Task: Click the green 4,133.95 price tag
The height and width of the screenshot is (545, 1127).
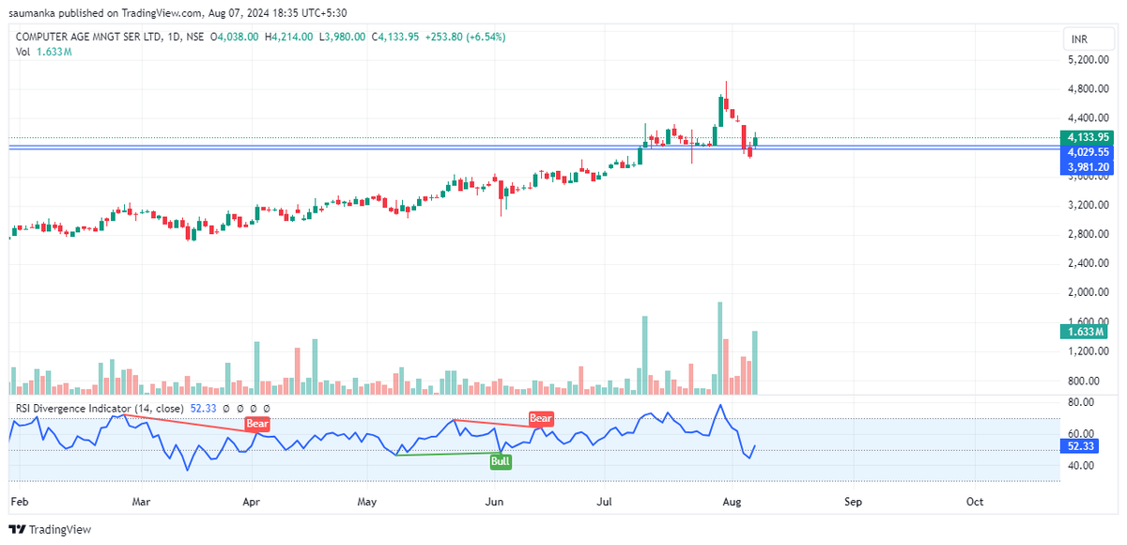Action: [x=1088, y=137]
